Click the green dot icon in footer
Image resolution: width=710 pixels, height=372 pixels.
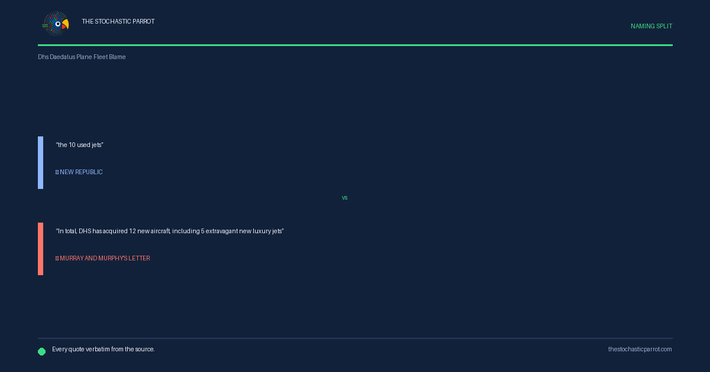42,351
